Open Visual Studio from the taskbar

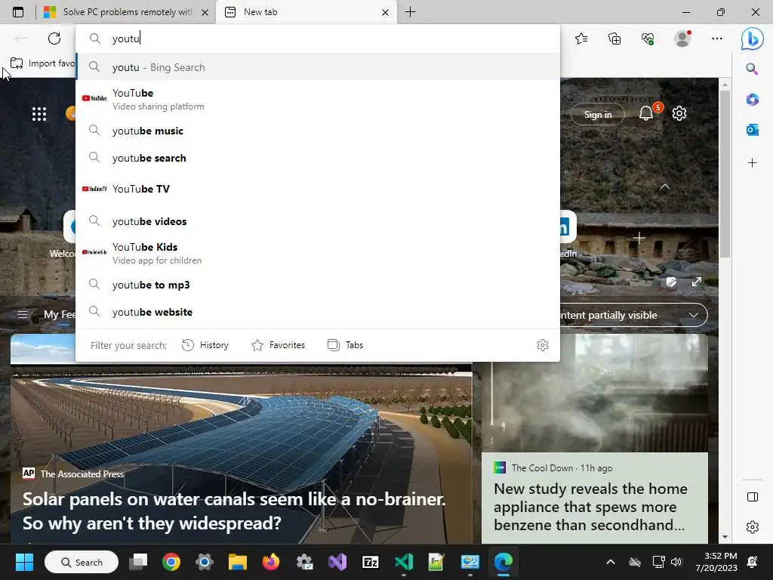tap(337, 562)
